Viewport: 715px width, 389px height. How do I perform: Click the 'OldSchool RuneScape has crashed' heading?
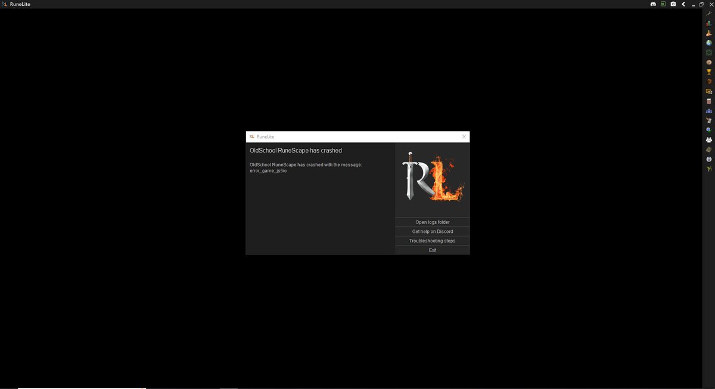(296, 151)
